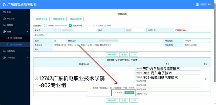Click the 公告 sidebar icon
216x105 pixels.
4,12
